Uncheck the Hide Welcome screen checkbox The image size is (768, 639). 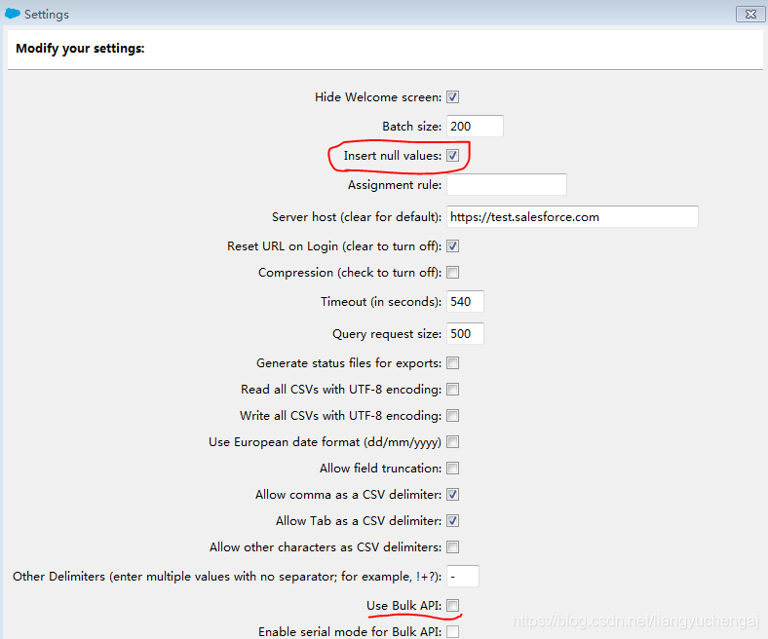[x=452, y=97]
